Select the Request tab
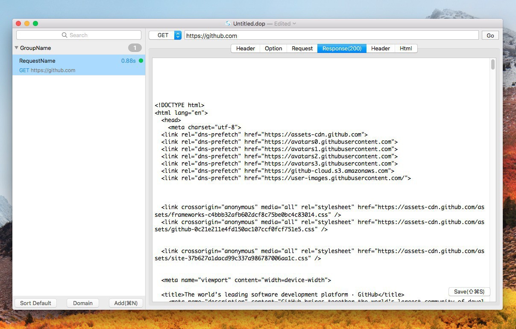The width and height of the screenshot is (516, 329). click(x=302, y=48)
